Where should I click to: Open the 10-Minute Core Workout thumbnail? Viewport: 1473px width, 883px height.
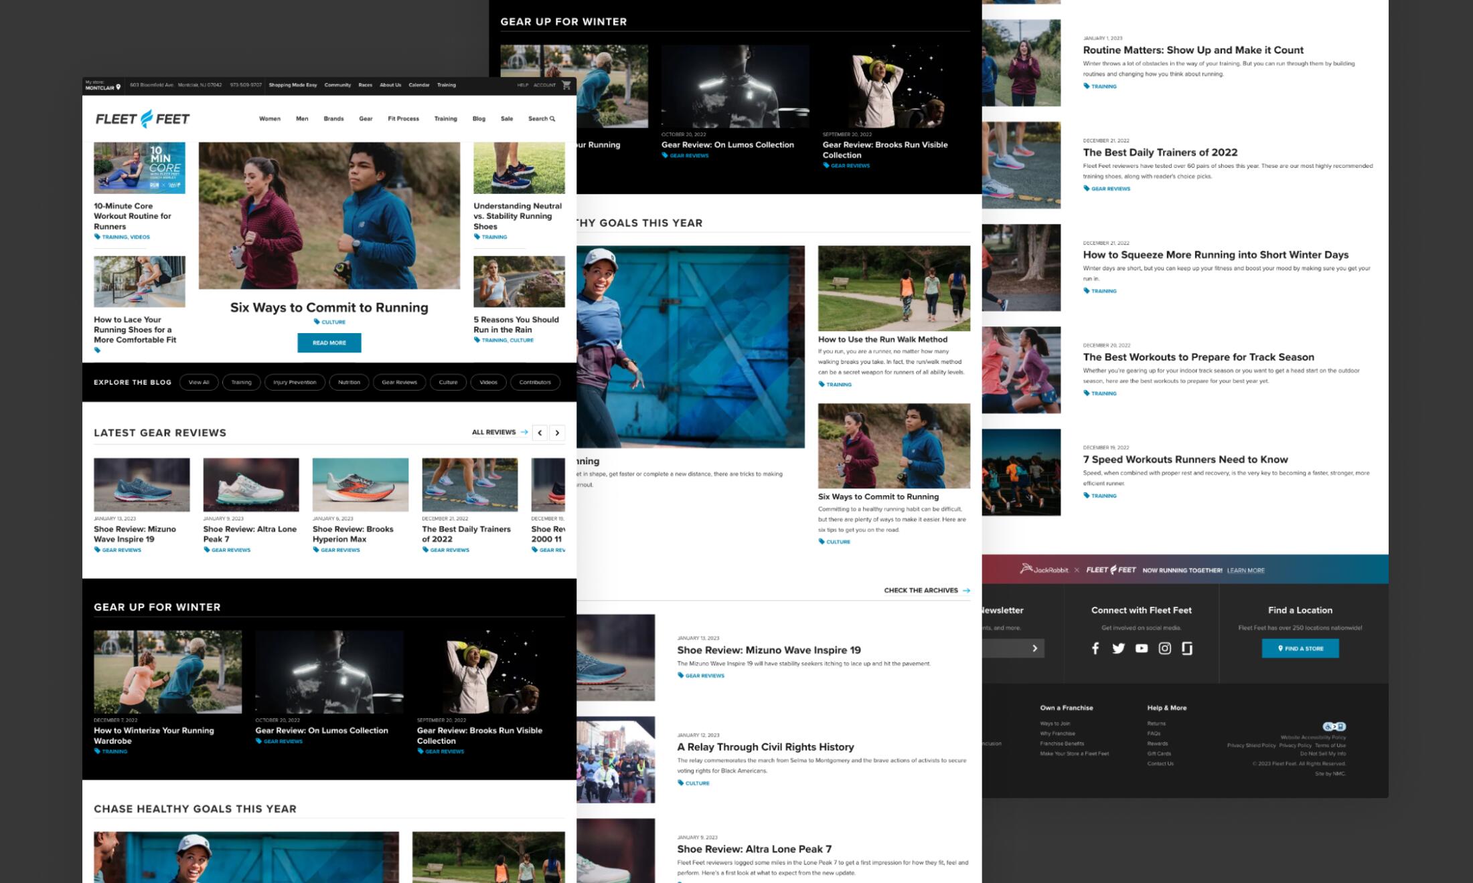(139, 168)
